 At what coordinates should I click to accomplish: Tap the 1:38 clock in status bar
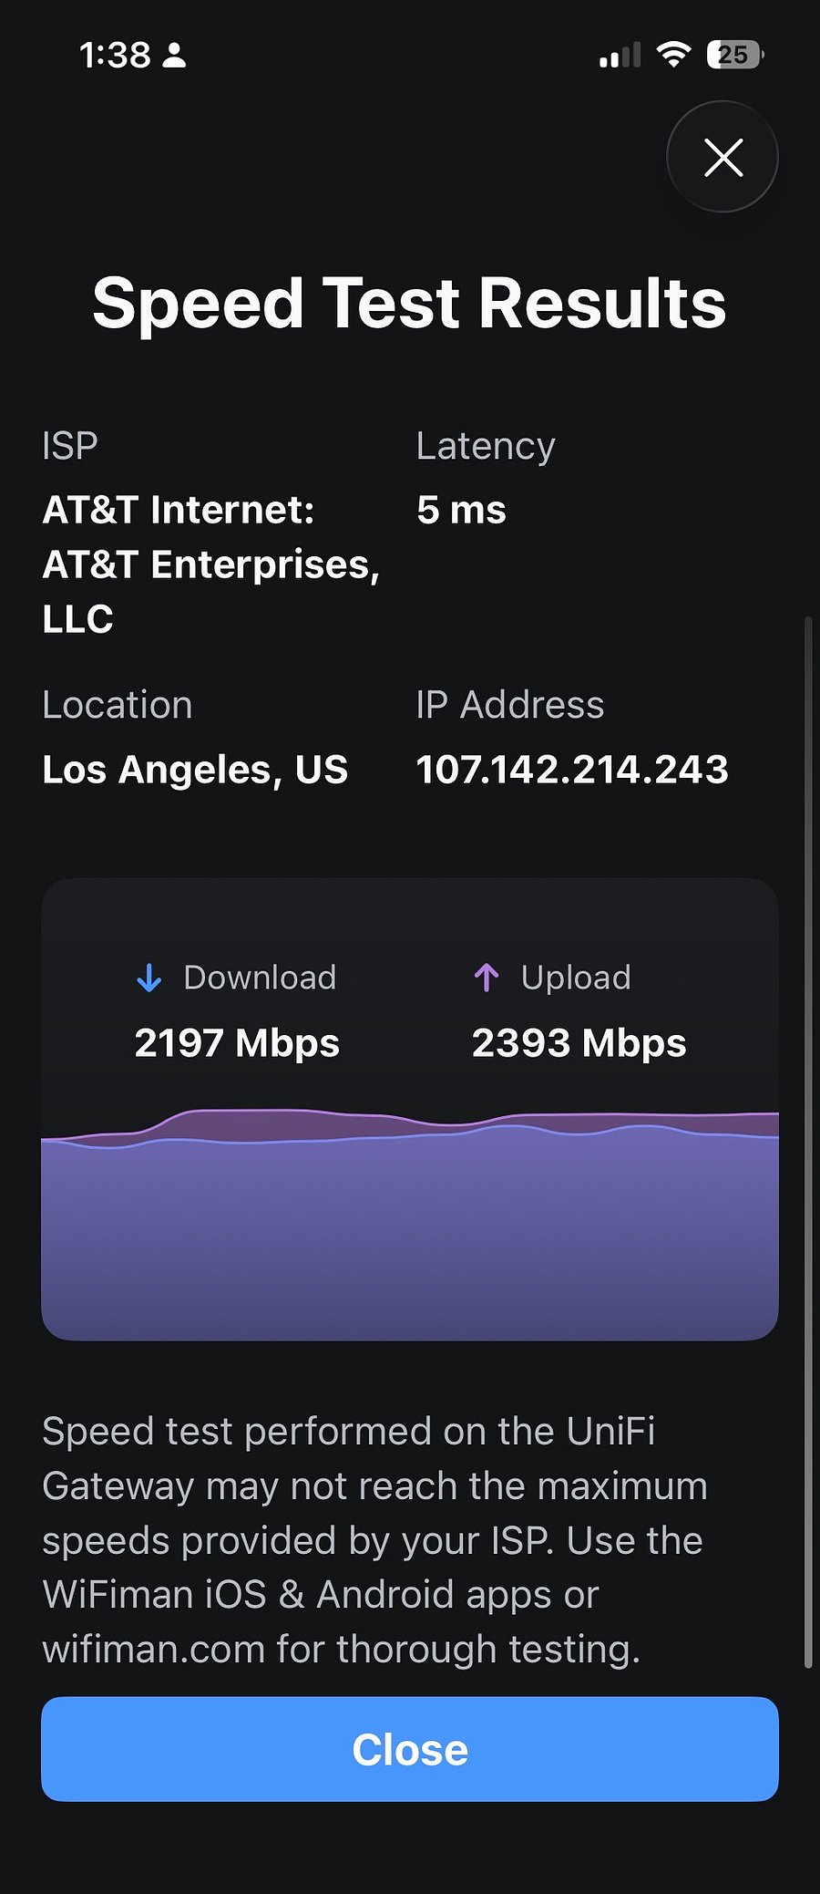point(115,55)
